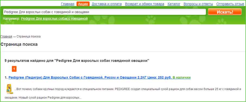Go to Доставка и оплата page
This screenshot has width=246, height=102.
click(106, 4)
